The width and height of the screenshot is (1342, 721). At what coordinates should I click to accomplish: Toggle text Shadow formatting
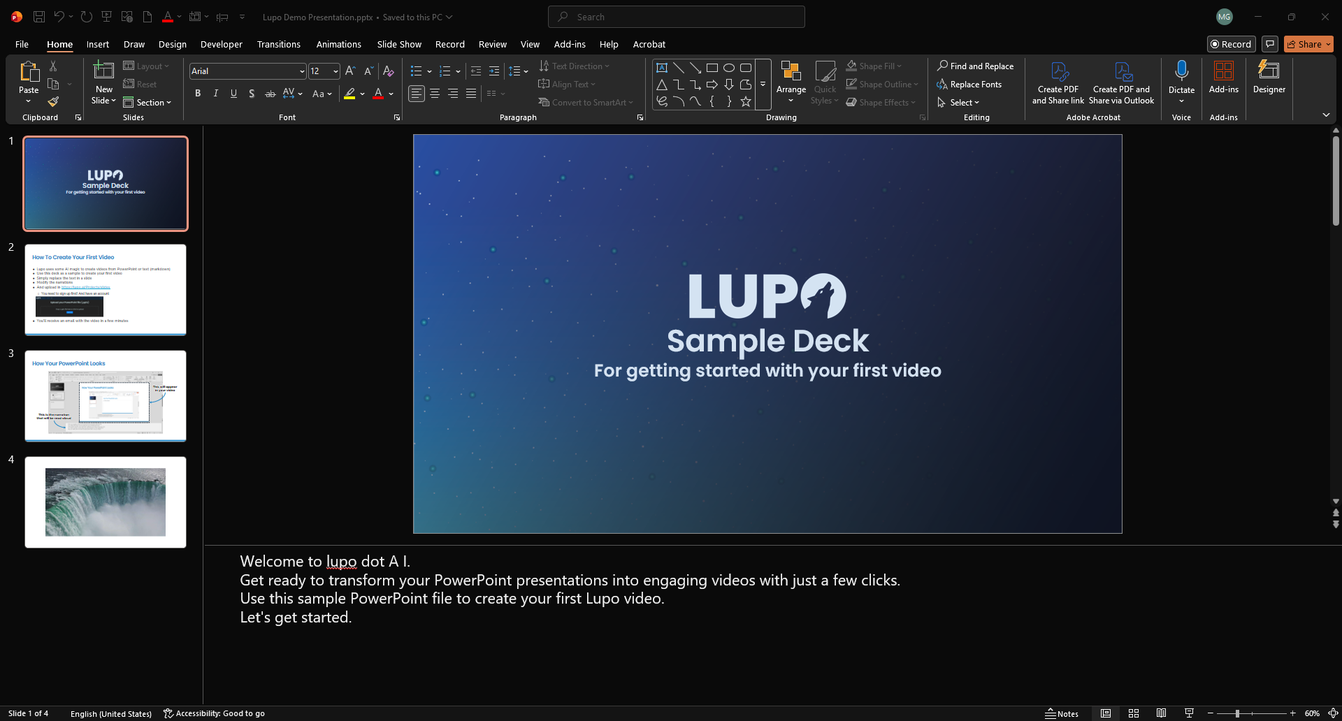tap(252, 93)
